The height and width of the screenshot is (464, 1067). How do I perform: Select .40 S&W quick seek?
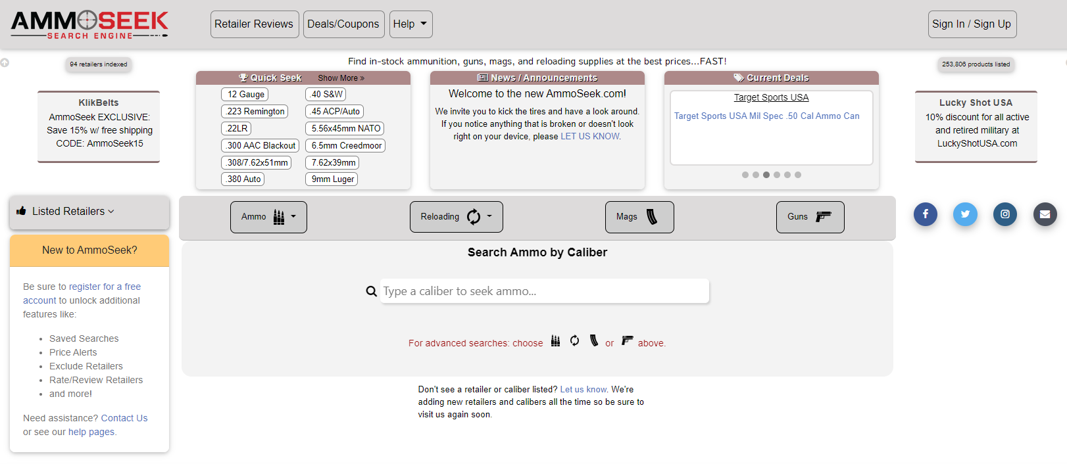326,95
